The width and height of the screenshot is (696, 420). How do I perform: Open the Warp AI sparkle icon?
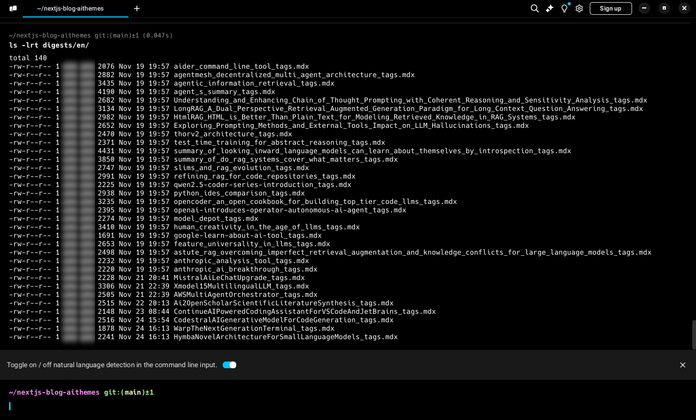click(x=550, y=8)
